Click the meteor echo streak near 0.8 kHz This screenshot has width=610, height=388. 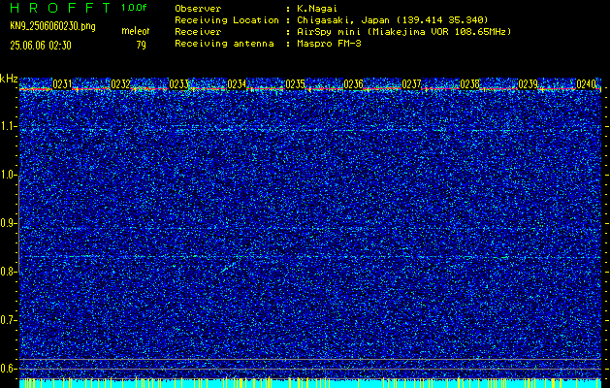click(226, 268)
